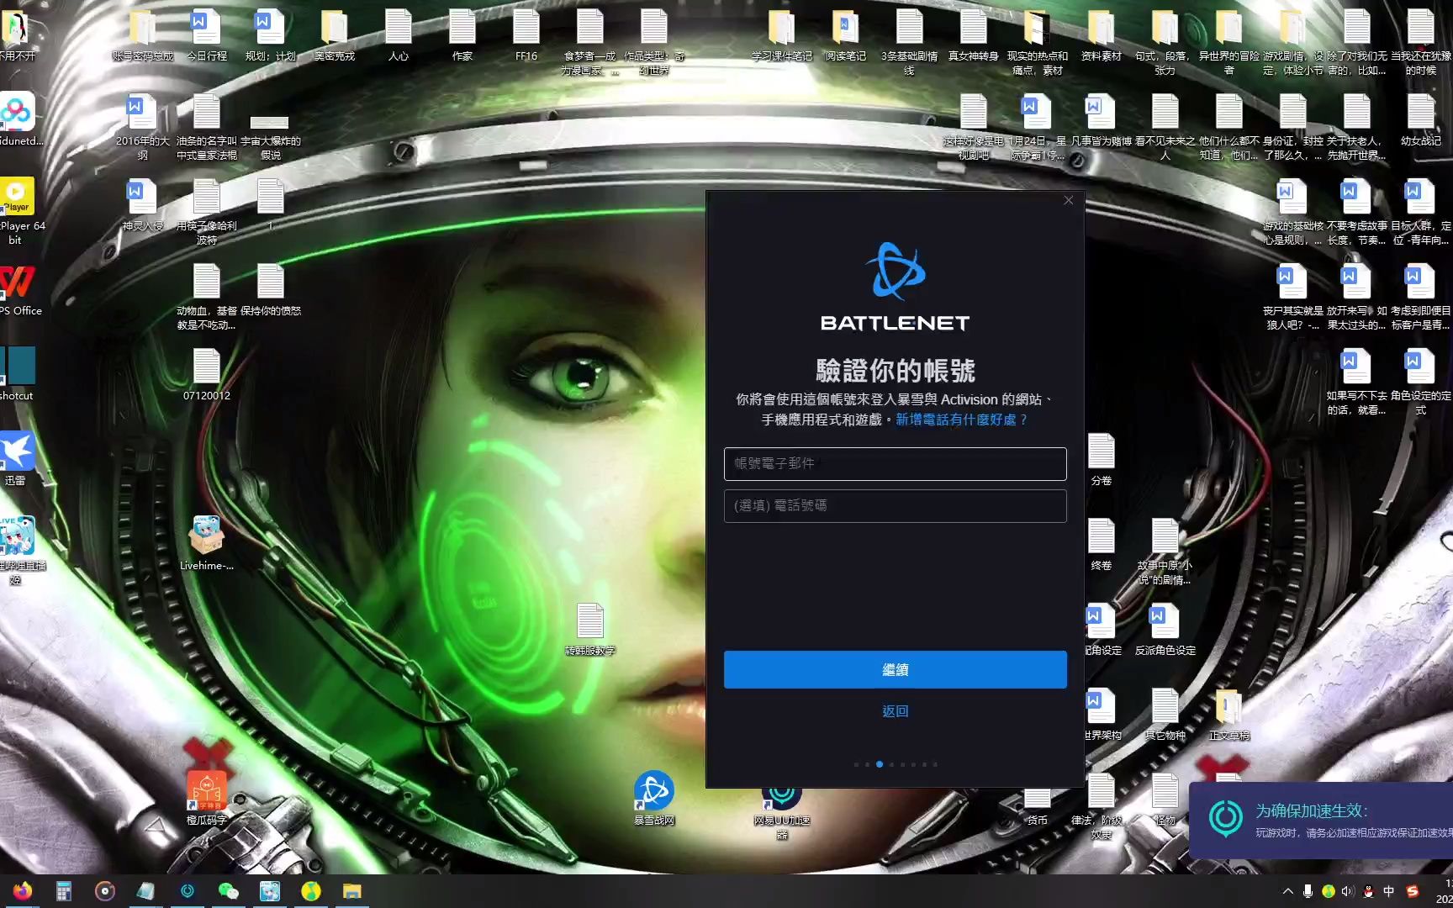Open File Explorer from the taskbar
The height and width of the screenshot is (908, 1453).
click(x=351, y=891)
